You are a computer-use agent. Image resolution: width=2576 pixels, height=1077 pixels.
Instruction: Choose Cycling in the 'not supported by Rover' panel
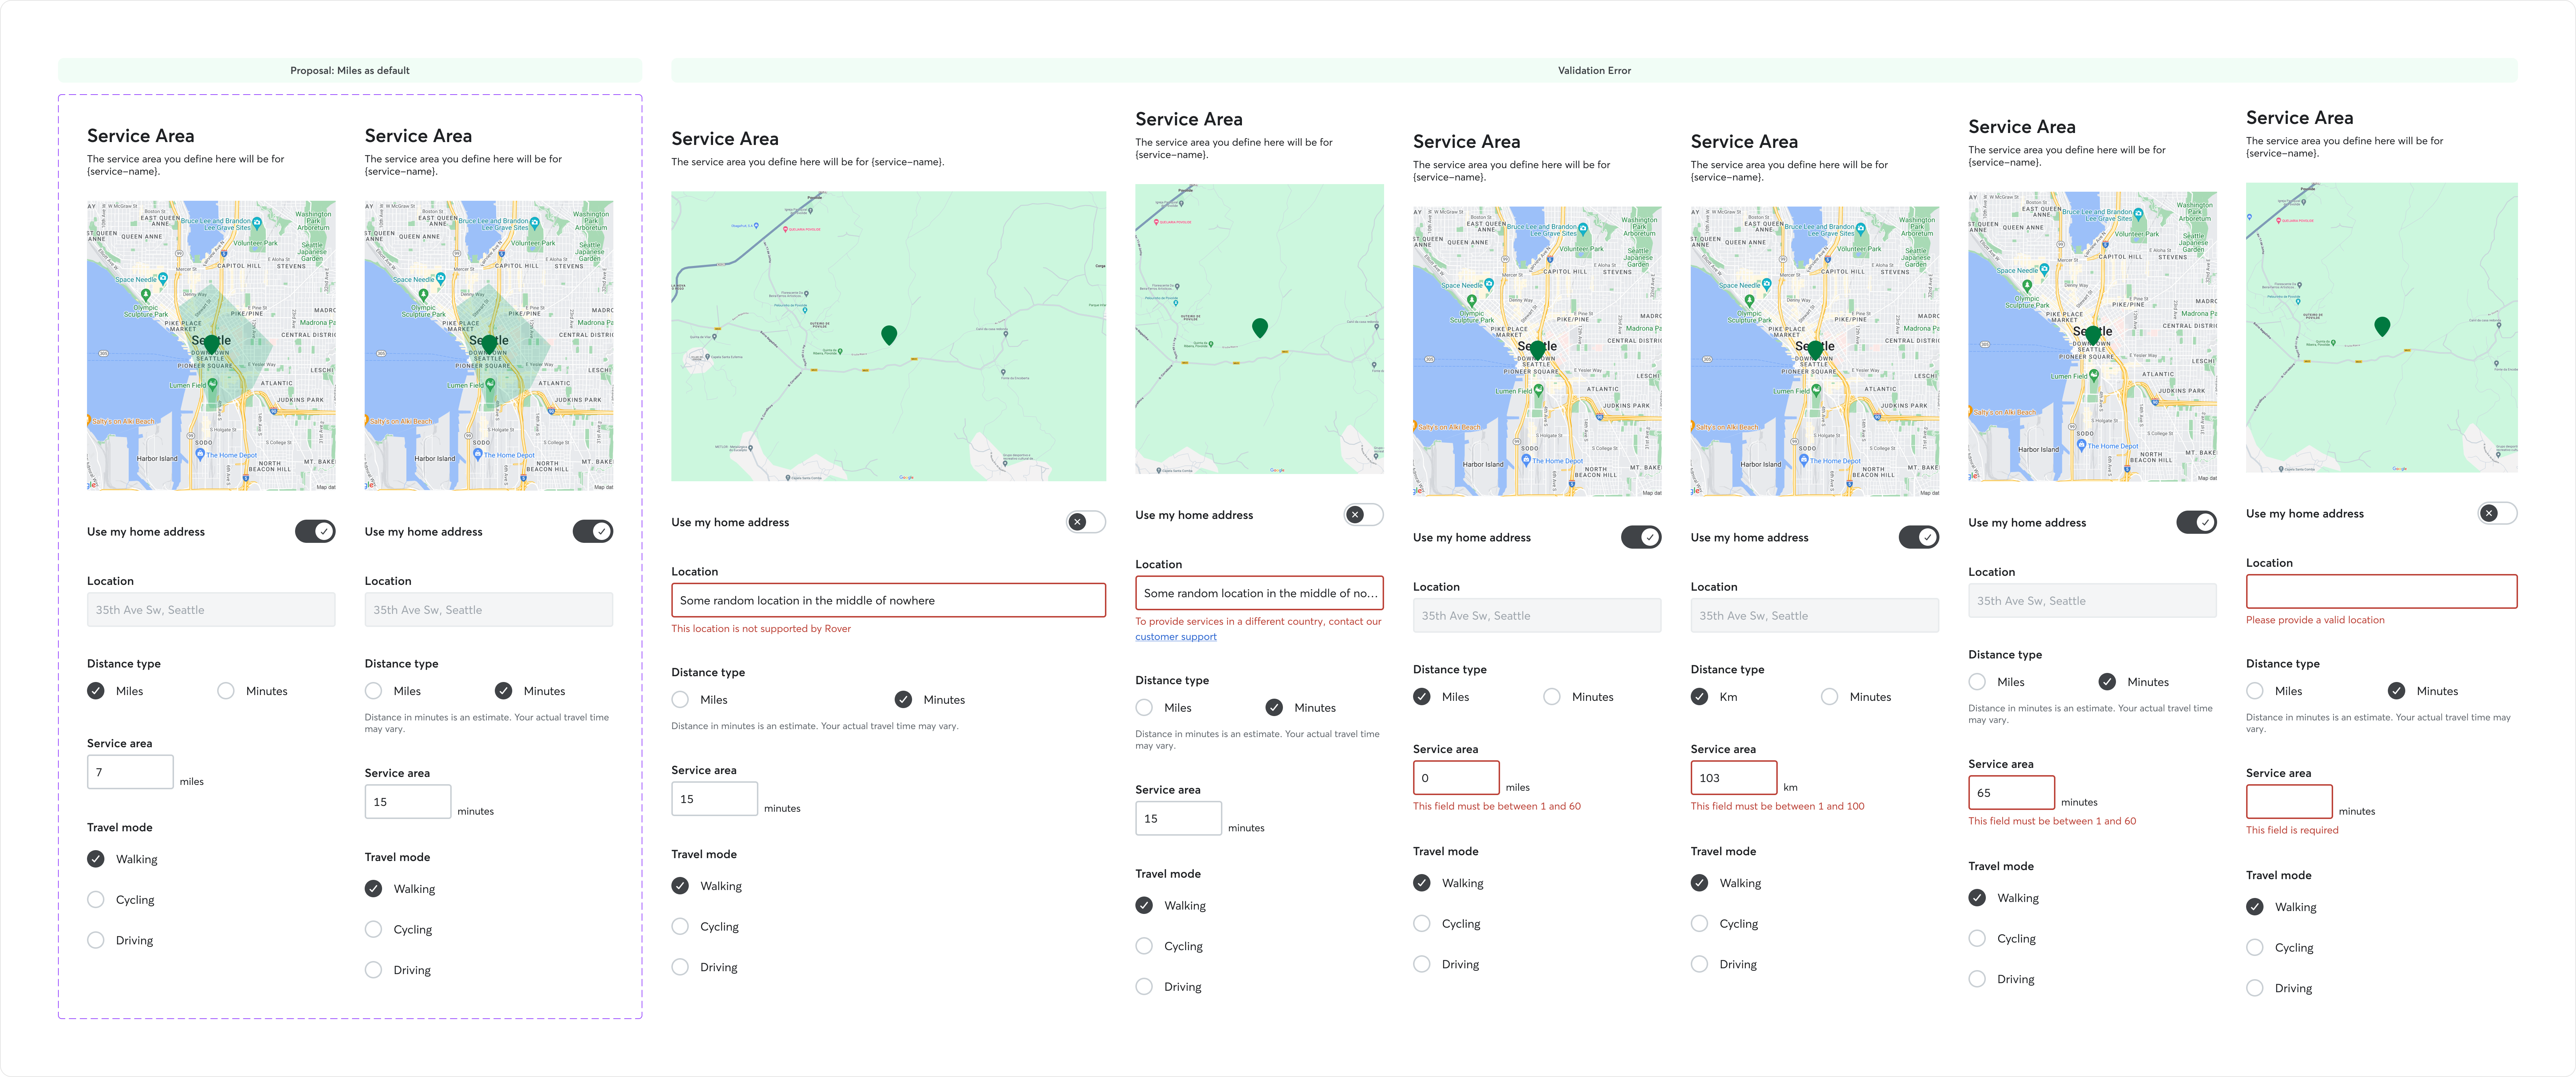680,927
